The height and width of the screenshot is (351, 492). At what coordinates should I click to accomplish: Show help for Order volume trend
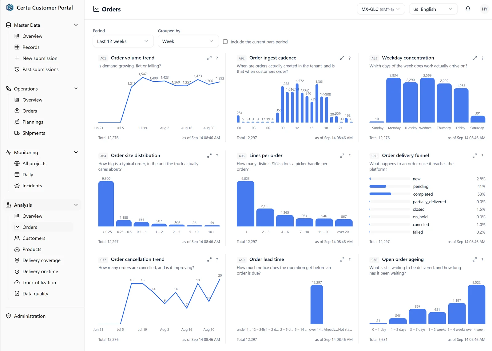click(x=217, y=58)
